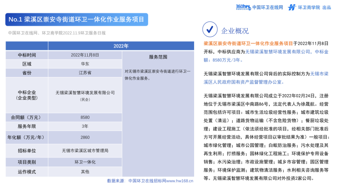Viewport: 337px width, 185px height.
Task: Click the orange project name in overview paragraph
Action: (248, 44)
